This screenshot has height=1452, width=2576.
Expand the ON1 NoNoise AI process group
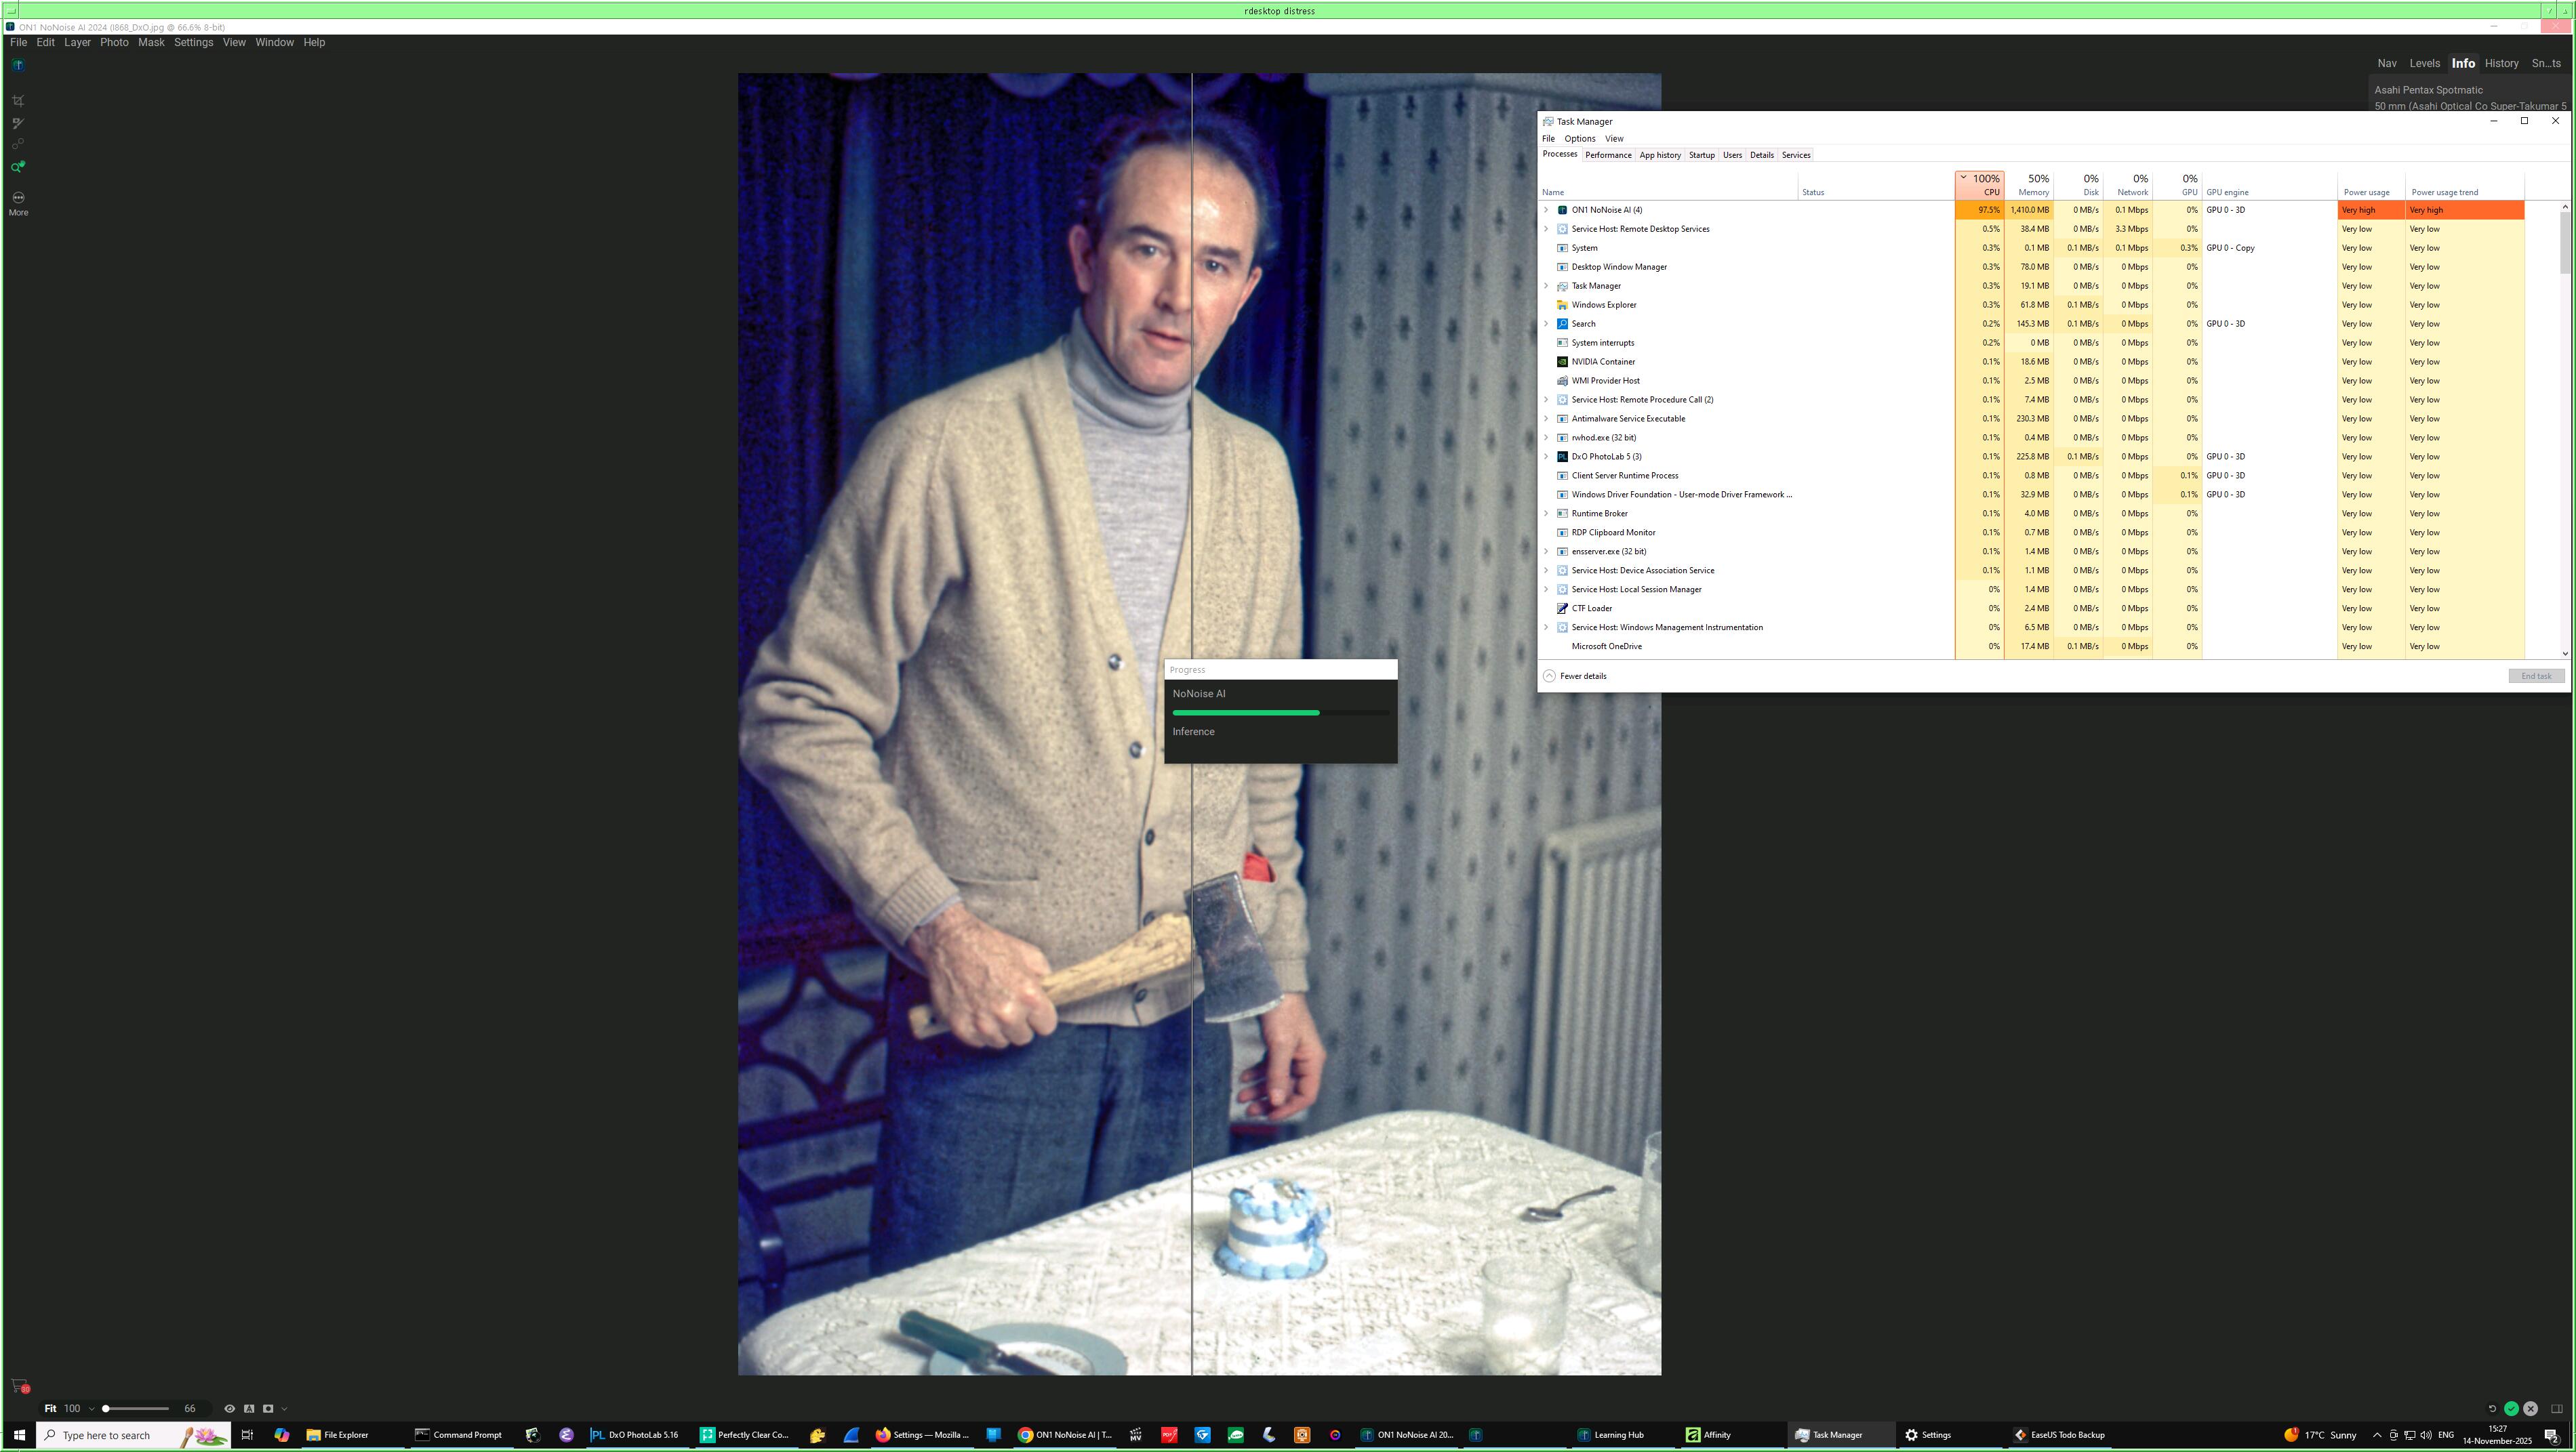[1546, 210]
